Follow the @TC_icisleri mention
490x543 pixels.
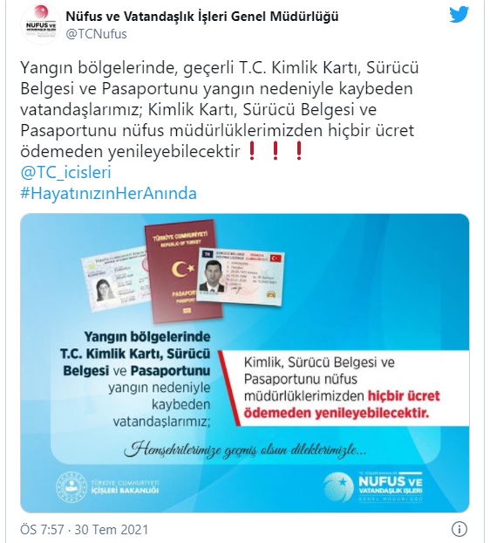[65, 172]
